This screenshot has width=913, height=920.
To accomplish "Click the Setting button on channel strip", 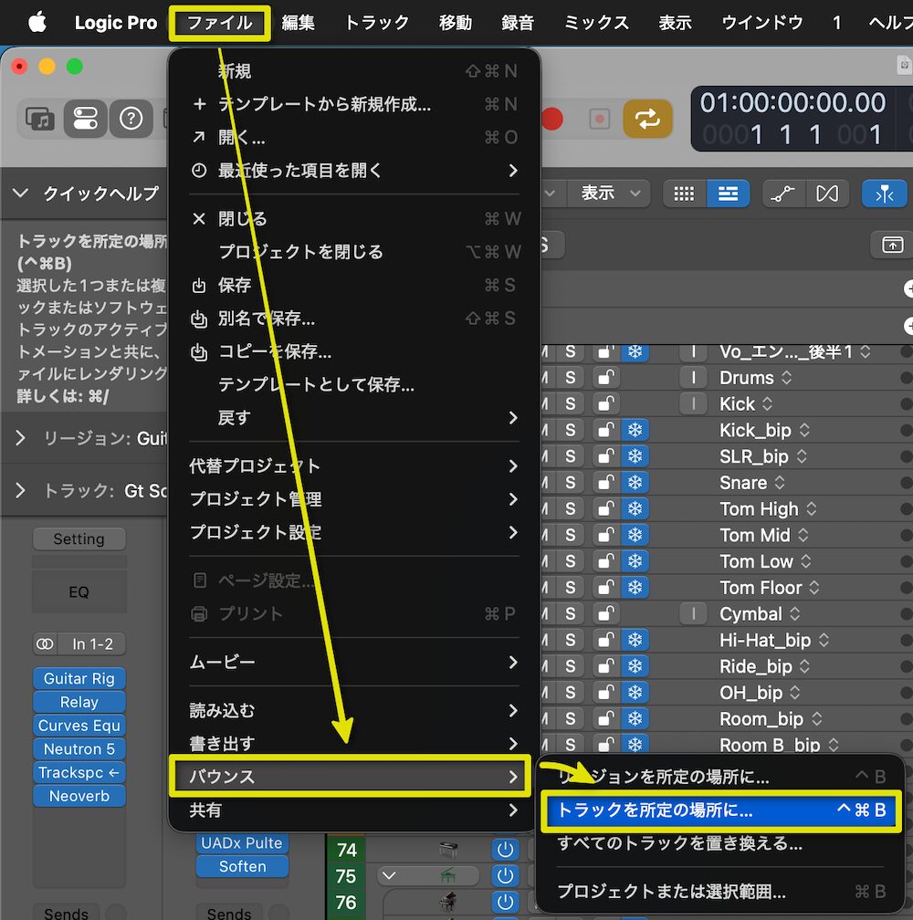I will (79, 539).
